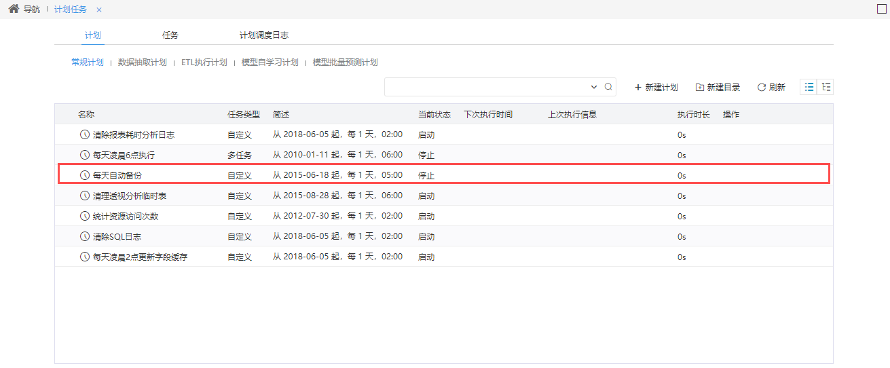Select the 数据抽取计划 filter link

[x=142, y=62]
